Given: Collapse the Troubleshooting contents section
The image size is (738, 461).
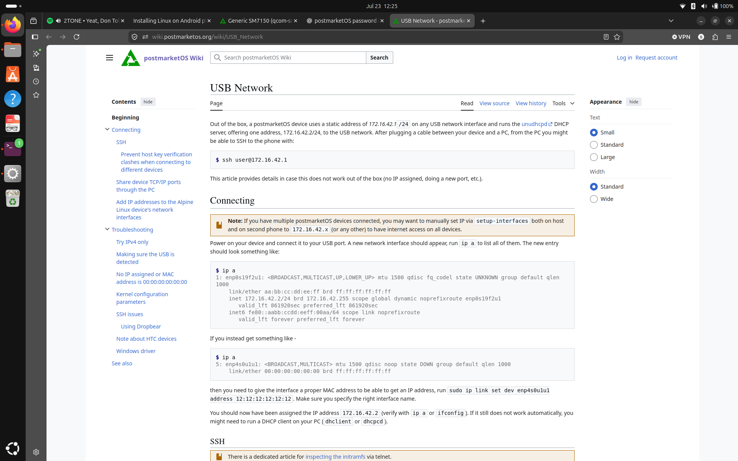Looking at the screenshot, I should 107,229.
